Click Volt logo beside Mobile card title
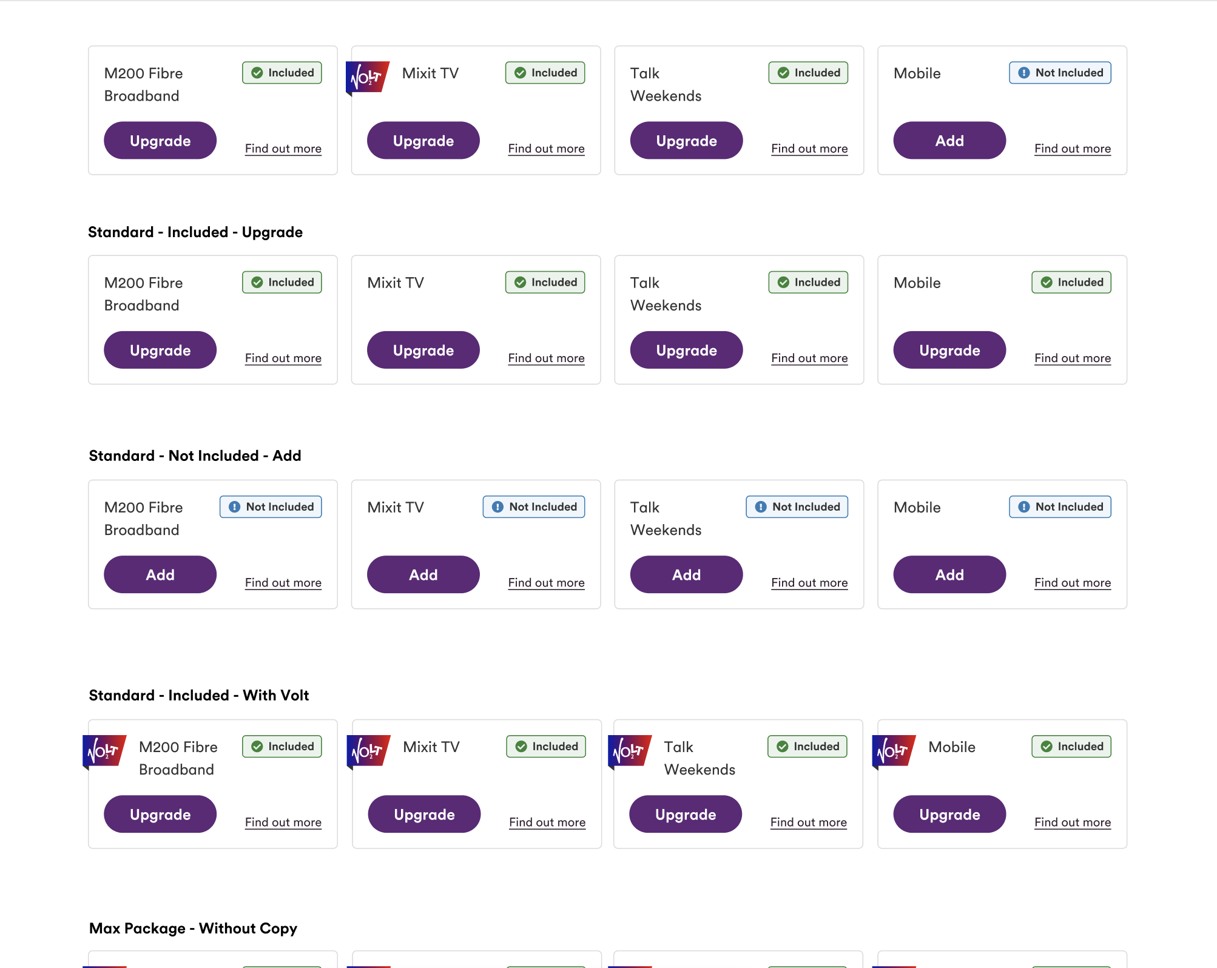 [x=894, y=751]
